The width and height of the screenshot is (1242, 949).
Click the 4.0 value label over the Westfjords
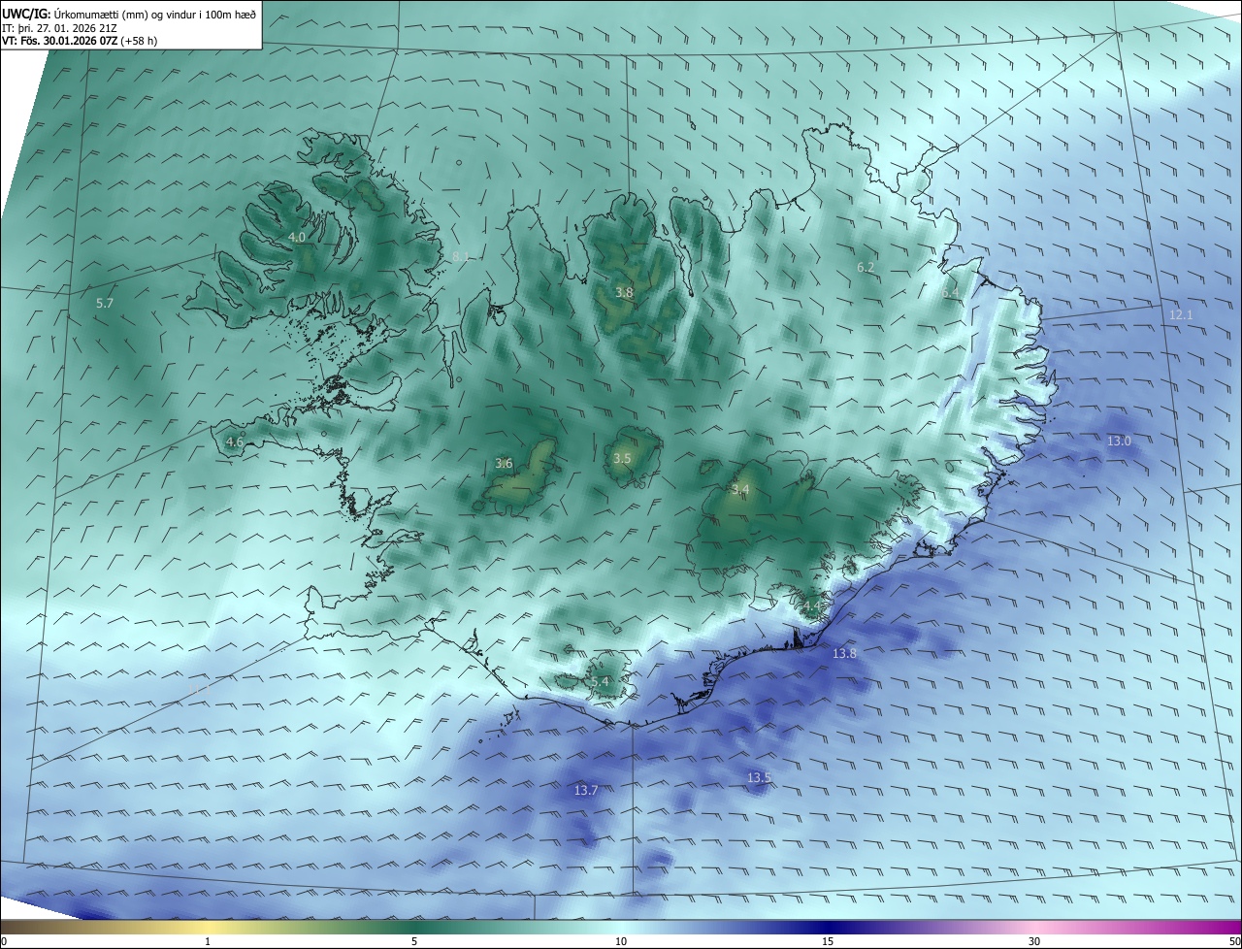pyautogui.click(x=297, y=237)
